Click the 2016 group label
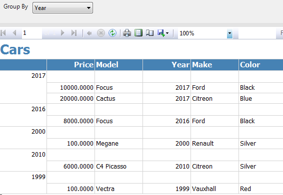283x195 pixels. click(x=38, y=109)
